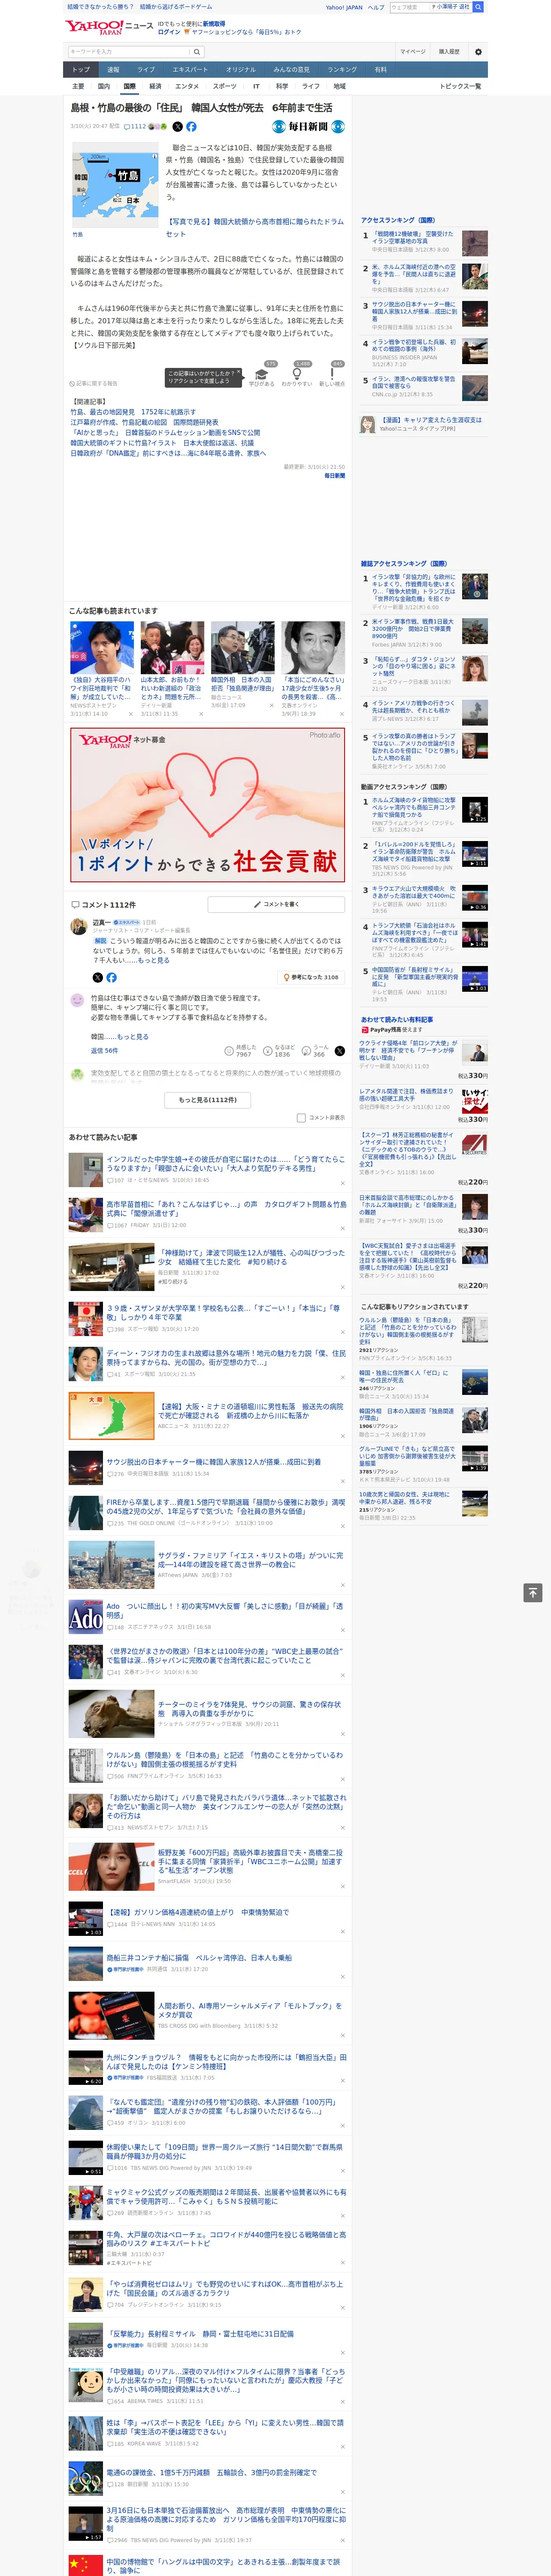Open ranking item 1 「戦闘機12機被弾」

pyautogui.click(x=412, y=237)
